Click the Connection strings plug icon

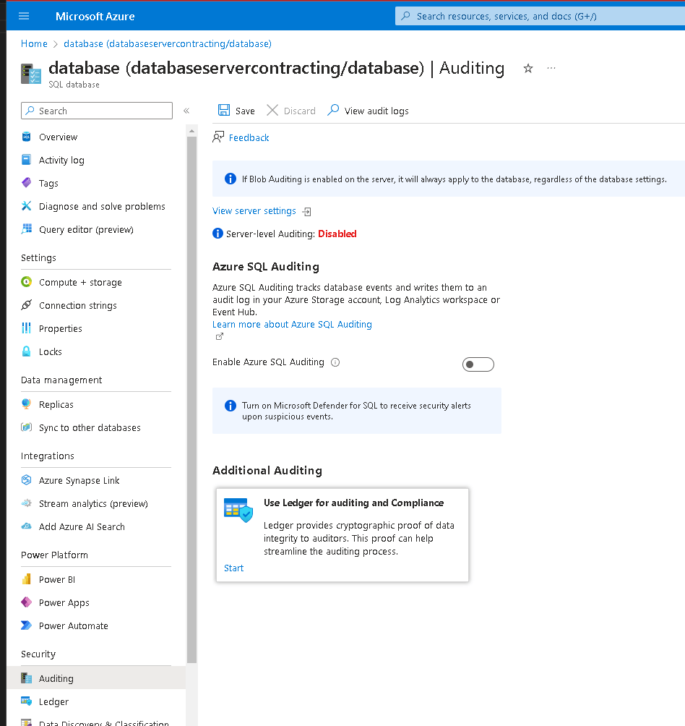26,305
